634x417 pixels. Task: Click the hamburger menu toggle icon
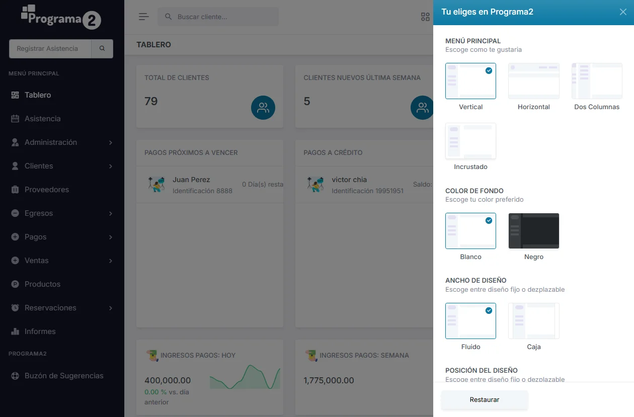144,17
